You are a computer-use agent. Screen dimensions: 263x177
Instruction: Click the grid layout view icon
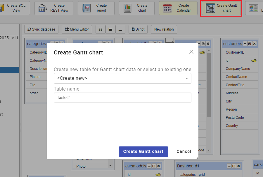point(101,29)
